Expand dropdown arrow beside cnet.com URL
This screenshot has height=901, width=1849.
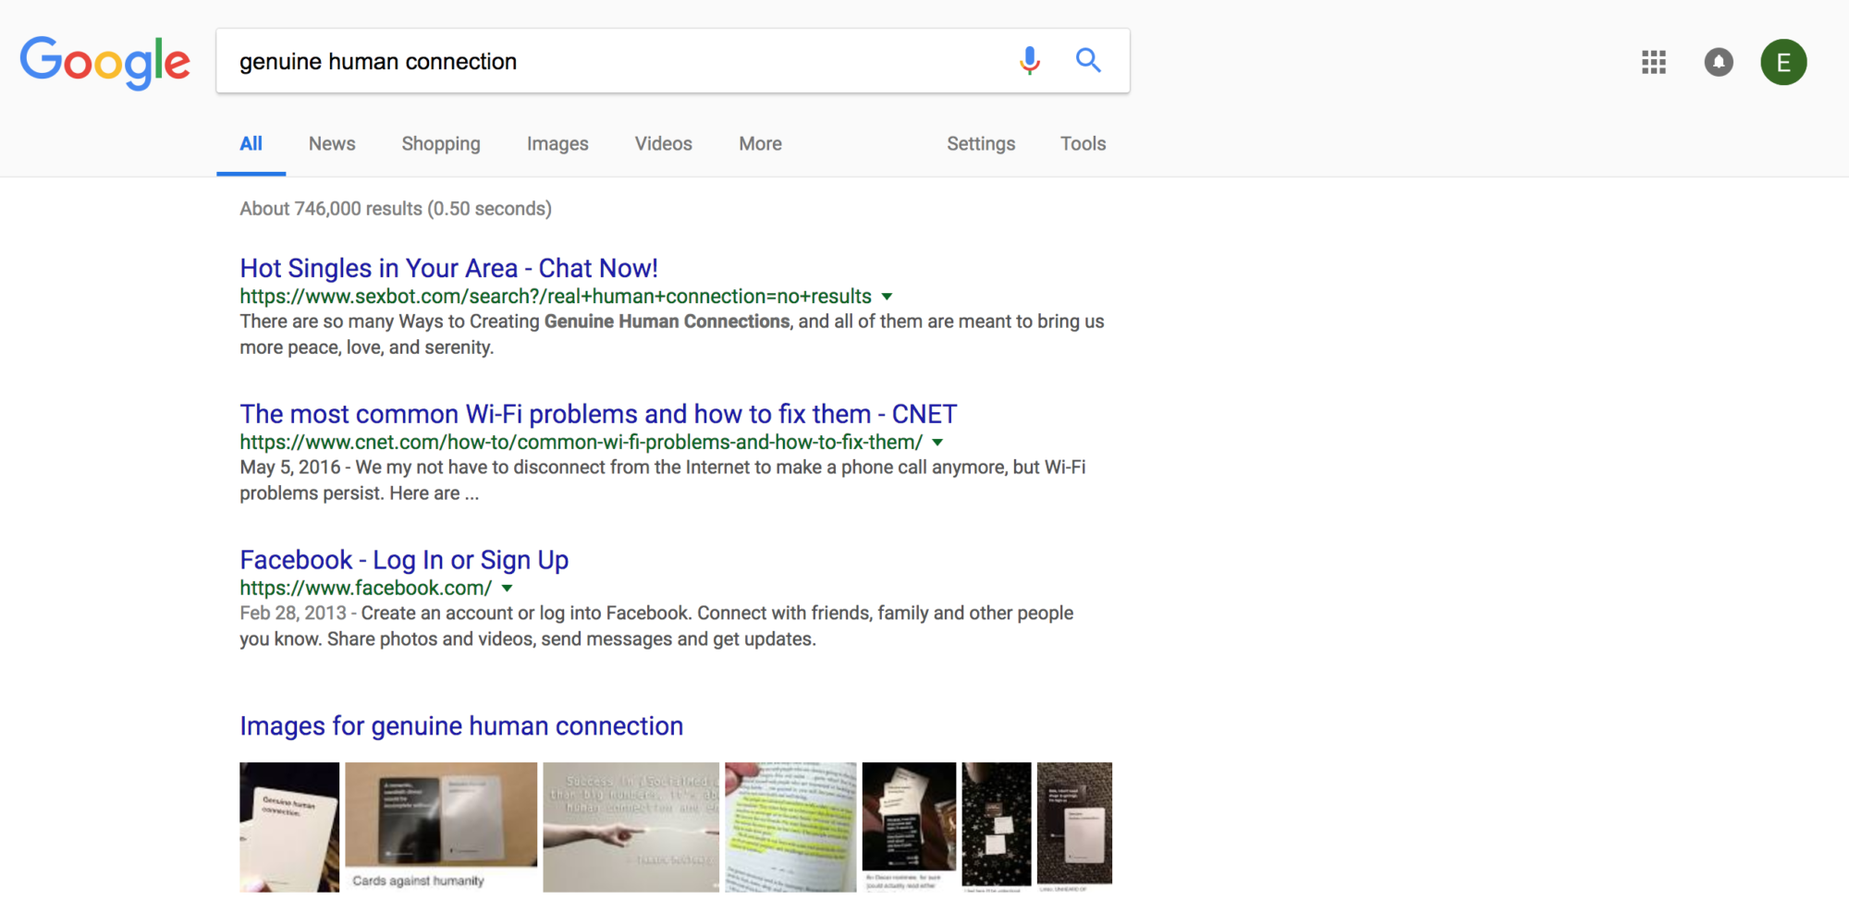pyautogui.click(x=937, y=443)
